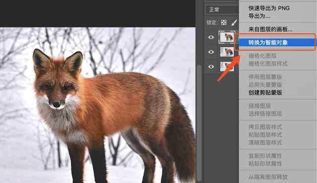Screen dimensions: 317x183
Task: Click the 栅格化图层 menu entry
Action: pyautogui.click(x=262, y=56)
